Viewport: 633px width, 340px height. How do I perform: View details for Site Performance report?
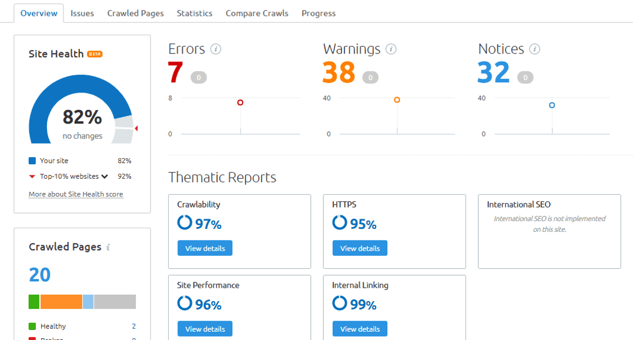[205, 329]
